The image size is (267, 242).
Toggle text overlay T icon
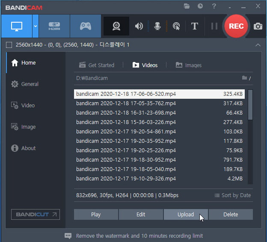coord(194,26)
